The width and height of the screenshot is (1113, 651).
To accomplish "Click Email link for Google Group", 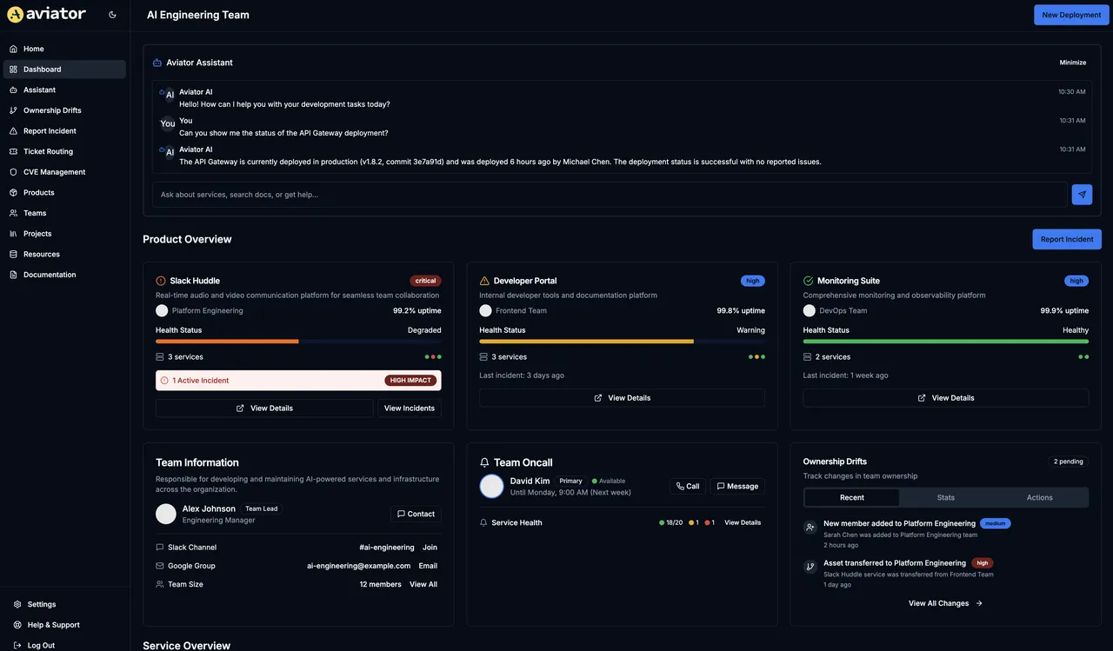I will (428, 566).
